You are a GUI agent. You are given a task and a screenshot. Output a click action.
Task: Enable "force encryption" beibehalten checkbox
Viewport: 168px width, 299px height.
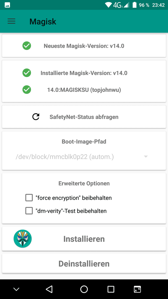click(x=29, y=198)
